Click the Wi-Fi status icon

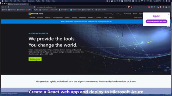tap(142, 1)
